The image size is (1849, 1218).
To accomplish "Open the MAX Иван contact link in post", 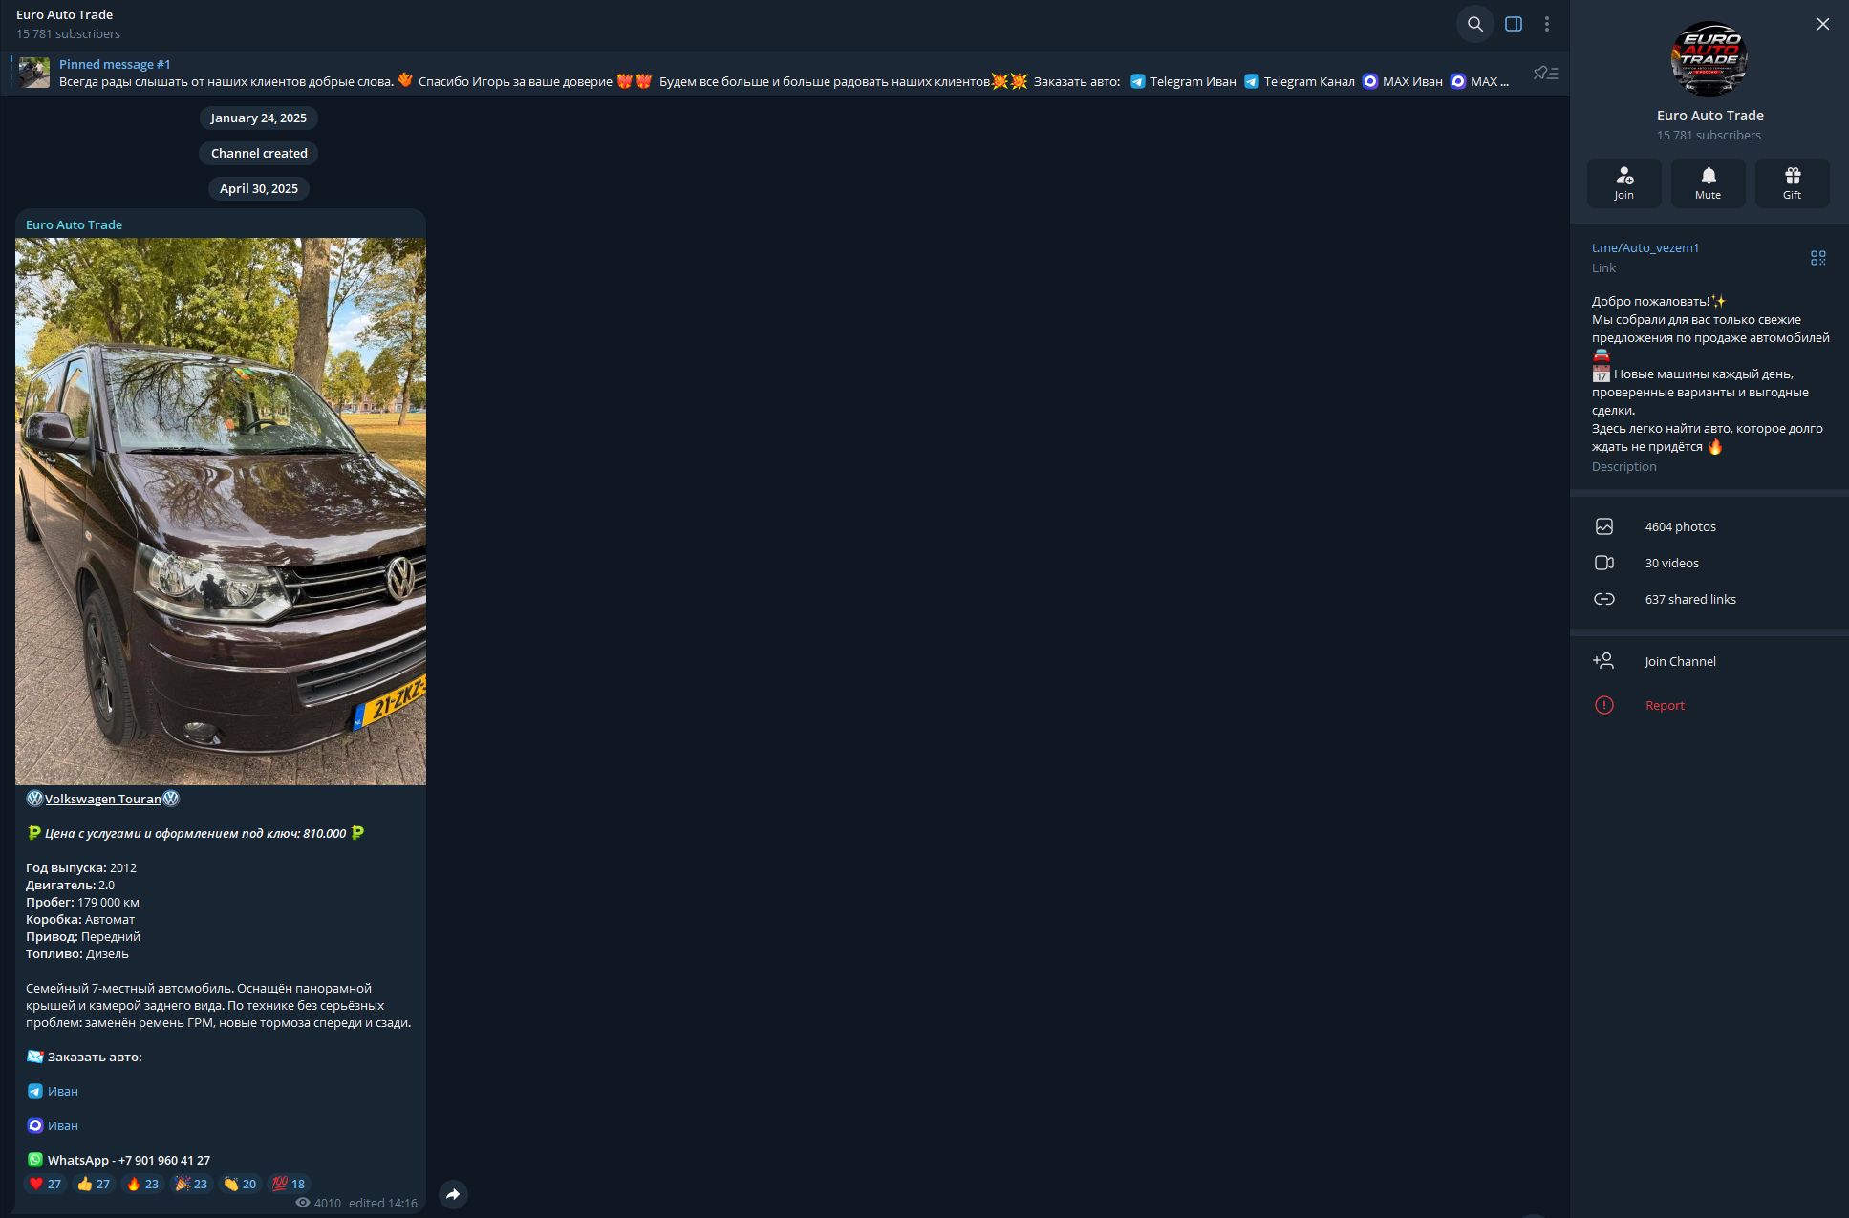I will 63,1125.
